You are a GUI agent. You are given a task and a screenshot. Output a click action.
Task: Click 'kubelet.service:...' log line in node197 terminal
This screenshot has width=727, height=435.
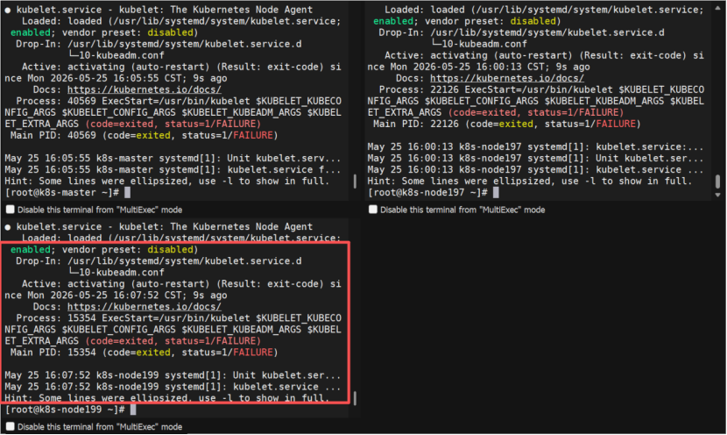(x=535, y=146)
